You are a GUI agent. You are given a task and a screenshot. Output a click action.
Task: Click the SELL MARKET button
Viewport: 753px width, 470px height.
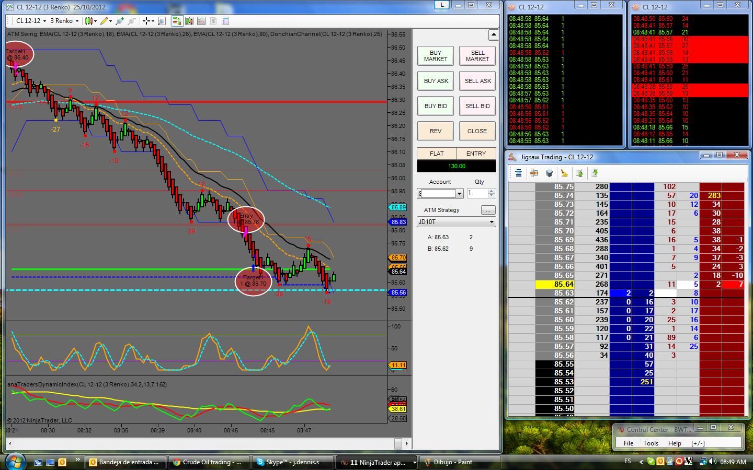point(477,56)
